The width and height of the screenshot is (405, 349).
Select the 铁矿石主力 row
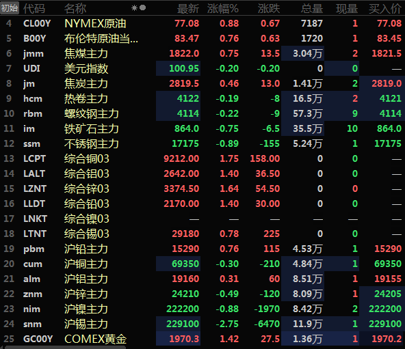point(202,128)
